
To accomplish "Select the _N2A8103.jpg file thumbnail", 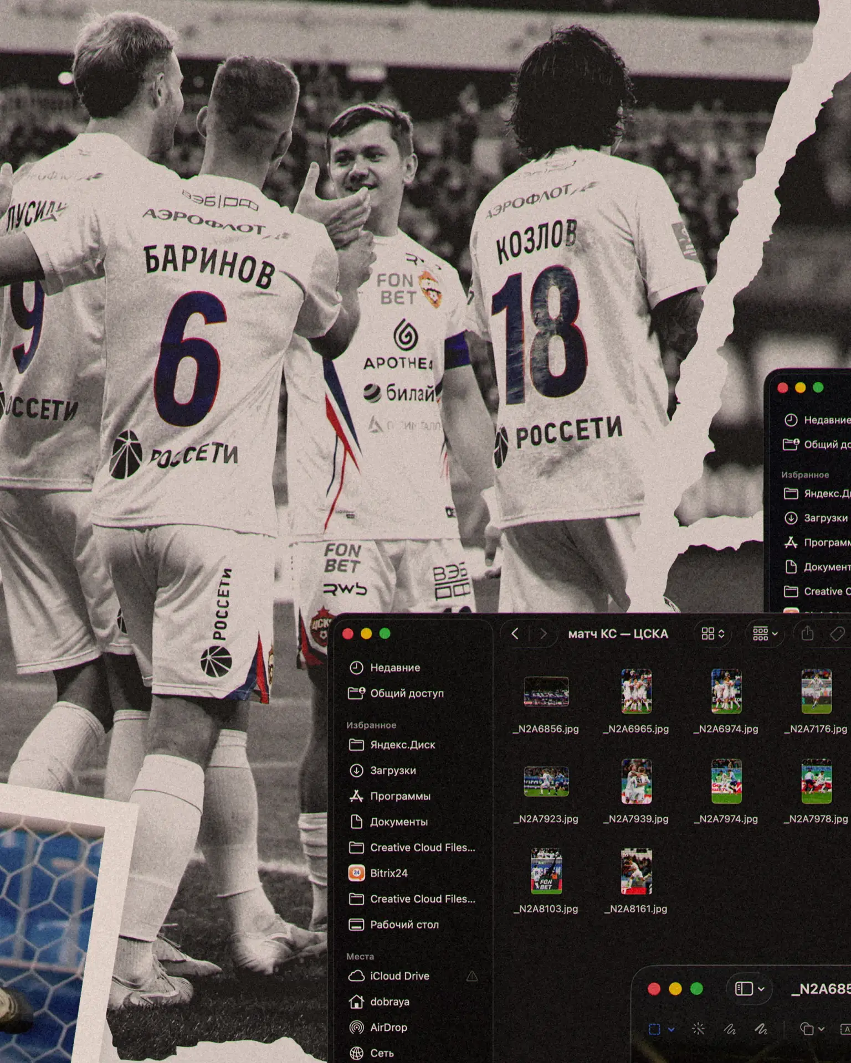I will 546,871.
